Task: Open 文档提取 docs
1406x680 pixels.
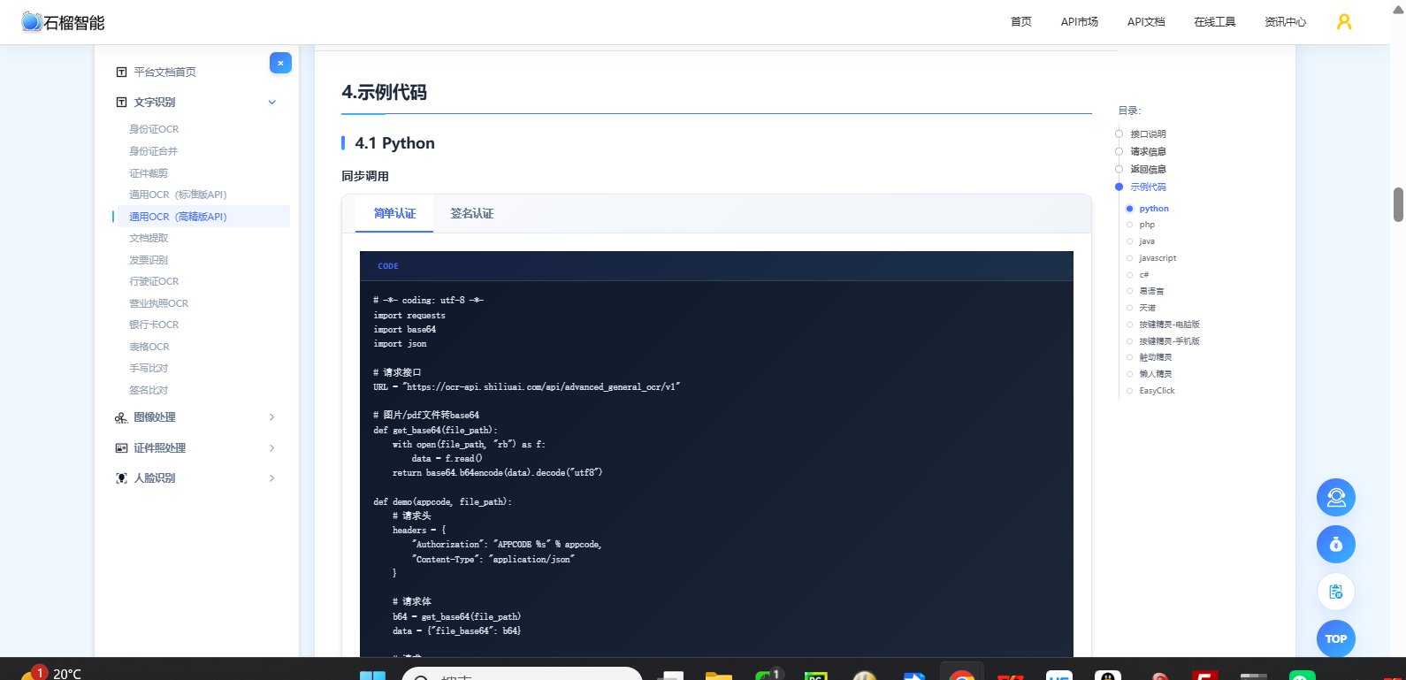Action: click(149, 238)
